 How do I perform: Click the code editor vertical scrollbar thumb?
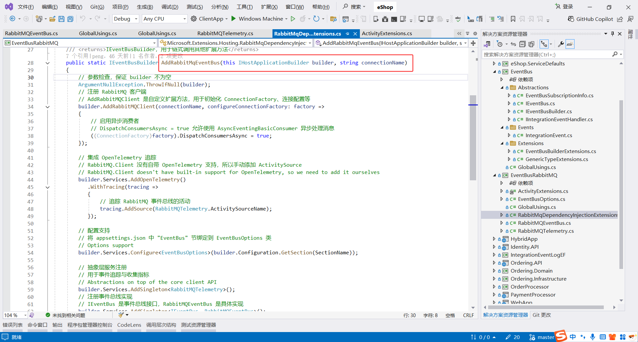point(473,138)
